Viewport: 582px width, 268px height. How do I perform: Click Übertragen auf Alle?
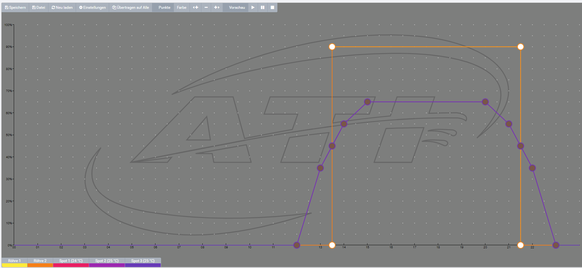coord(130,8)
